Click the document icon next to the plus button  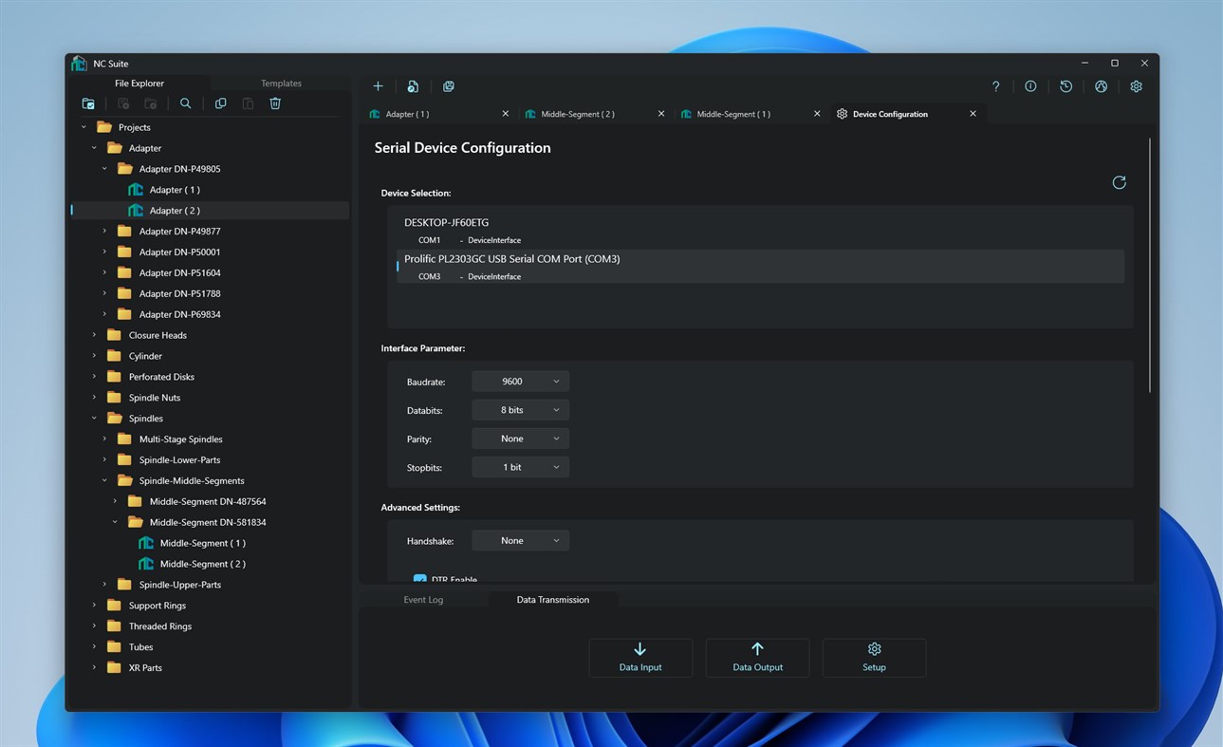click(413, 86)
